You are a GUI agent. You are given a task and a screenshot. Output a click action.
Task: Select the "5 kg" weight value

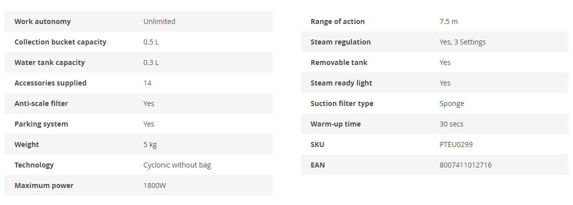(150, 144)
